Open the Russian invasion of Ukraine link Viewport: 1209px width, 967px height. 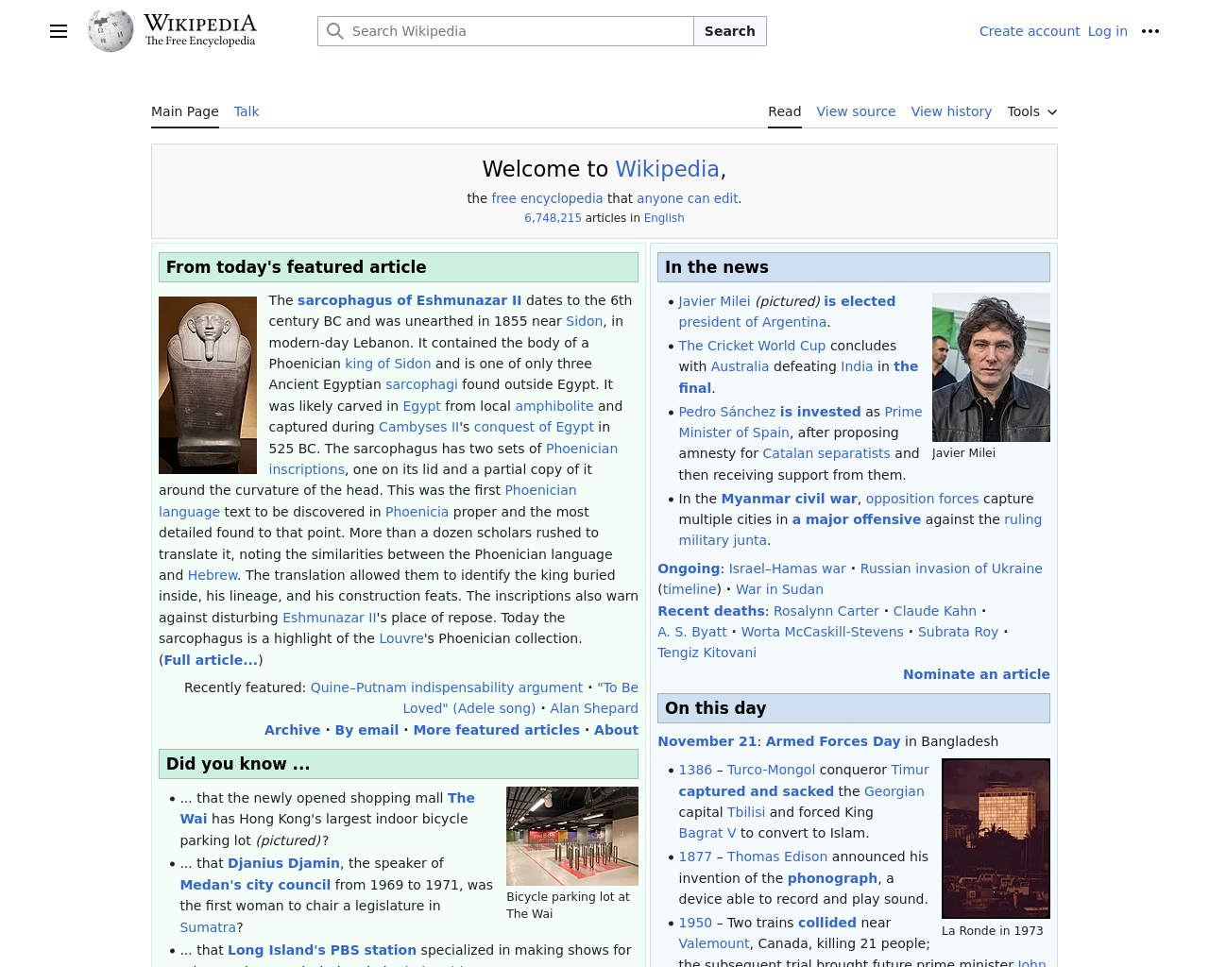pyautogui.click(x=951, y=568)
